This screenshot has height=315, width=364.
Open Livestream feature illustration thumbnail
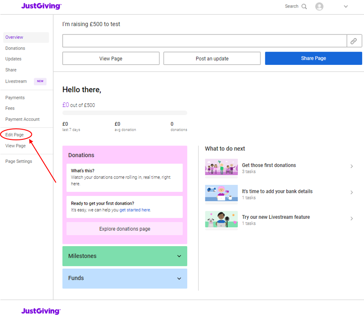coord(221,219)
